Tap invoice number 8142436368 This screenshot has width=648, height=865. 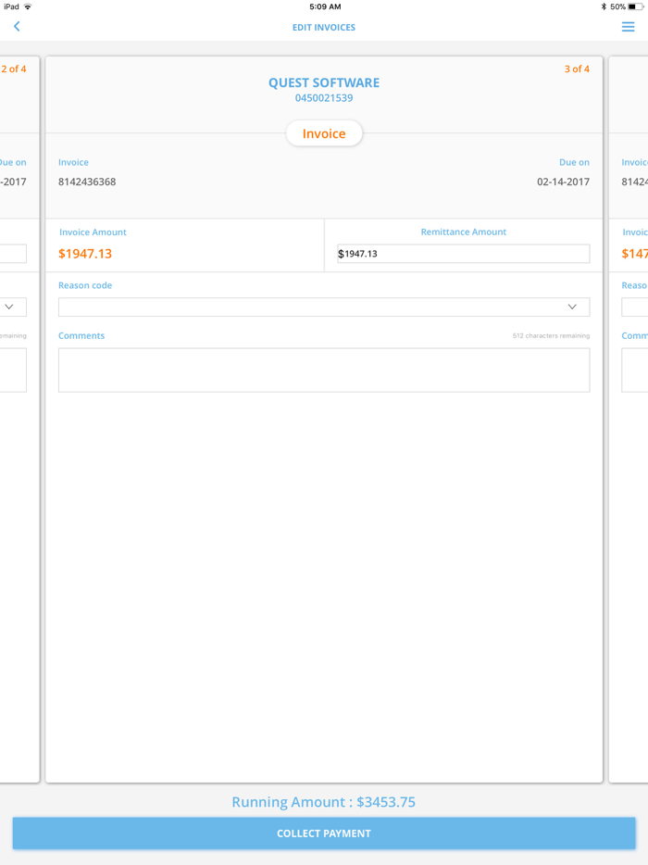point(87,182)
